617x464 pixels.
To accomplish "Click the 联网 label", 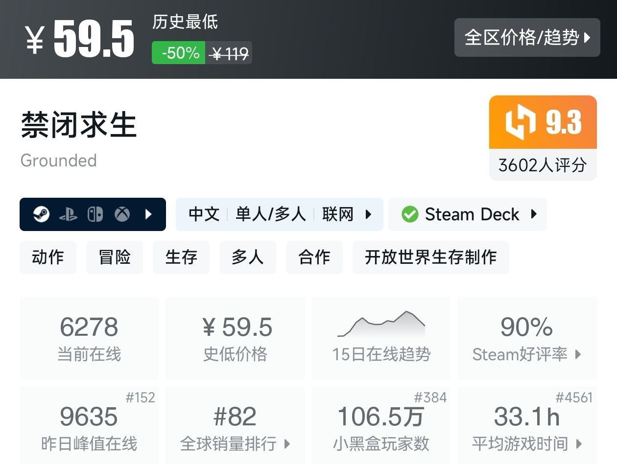I will 338,214.
